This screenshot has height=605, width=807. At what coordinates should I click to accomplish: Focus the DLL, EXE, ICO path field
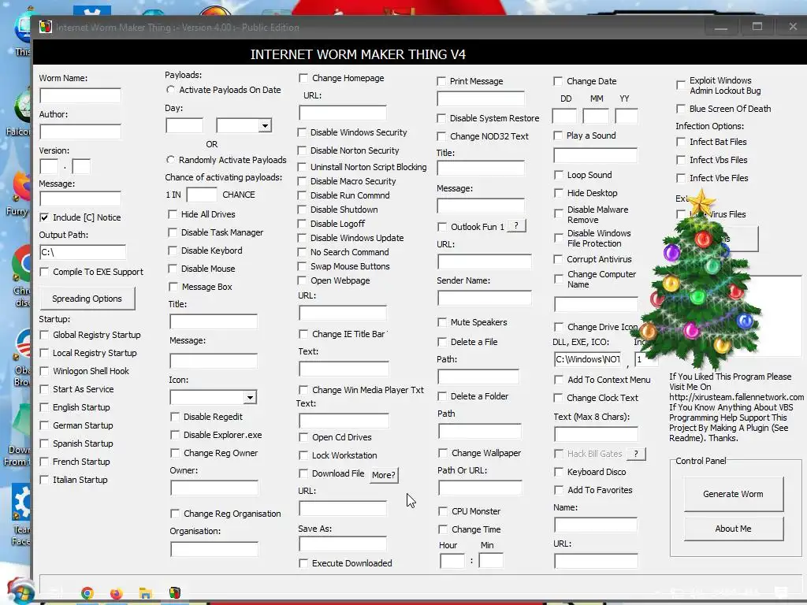point(588,359)
